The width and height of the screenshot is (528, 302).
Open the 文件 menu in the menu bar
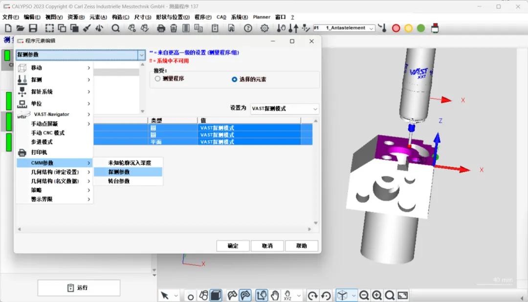pos(10,17)
